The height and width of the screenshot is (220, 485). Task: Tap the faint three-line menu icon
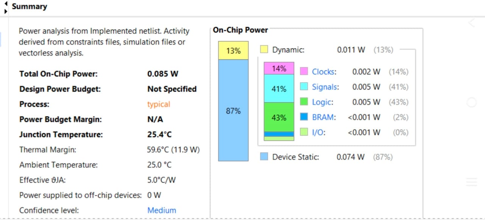click(471, 182)
